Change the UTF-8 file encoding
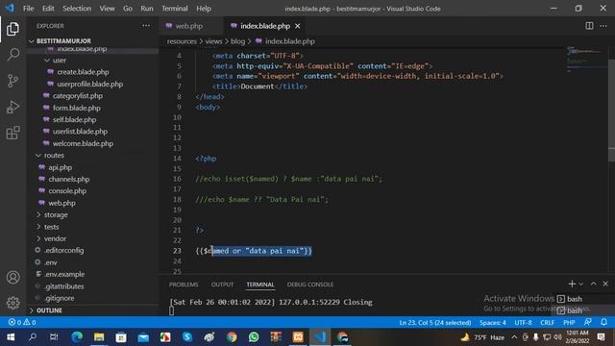The image size is (615, 346). pos(523,323)
